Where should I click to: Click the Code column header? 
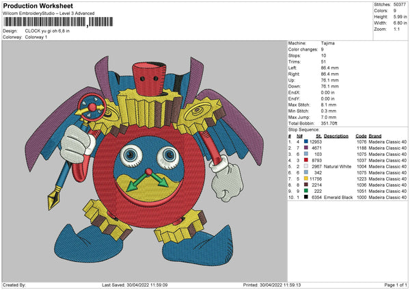click(361, 135)
